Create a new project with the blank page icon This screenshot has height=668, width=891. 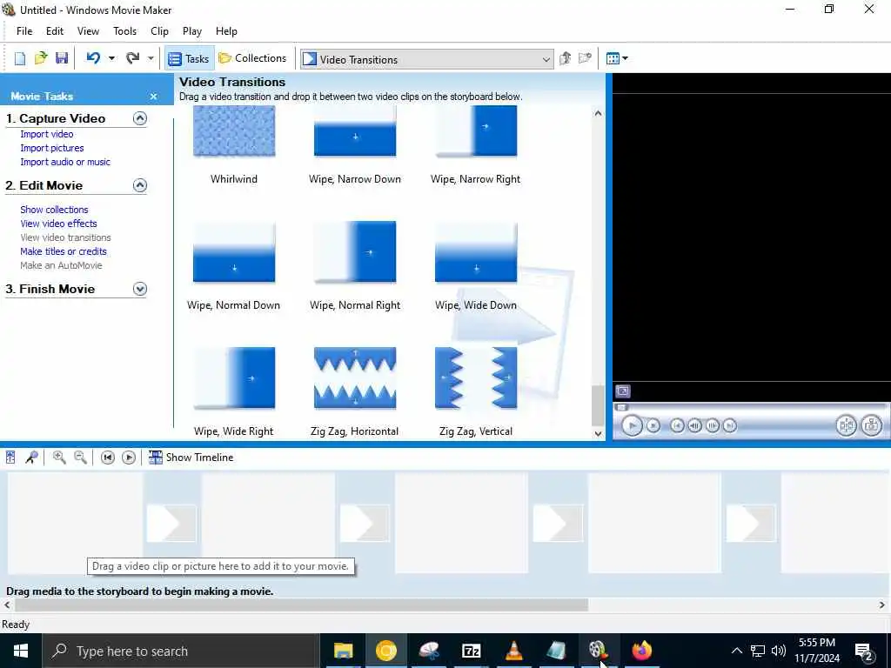click(x=20, y=58)
